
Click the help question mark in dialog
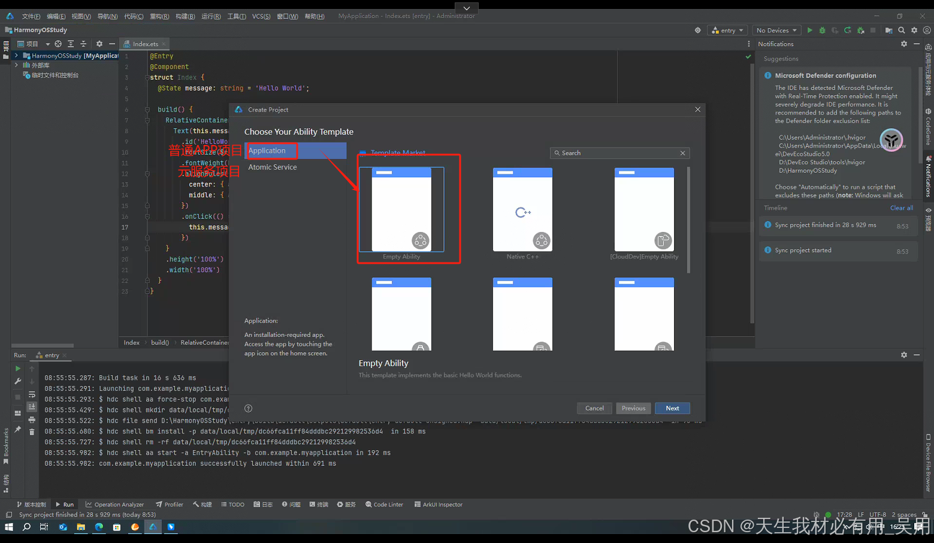point(248,408)
